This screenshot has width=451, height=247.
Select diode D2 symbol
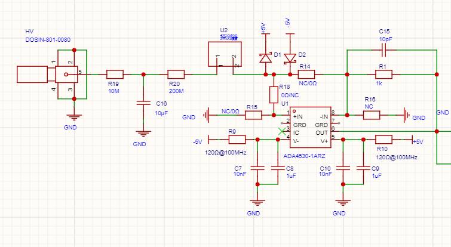click(x=290, y=58)
